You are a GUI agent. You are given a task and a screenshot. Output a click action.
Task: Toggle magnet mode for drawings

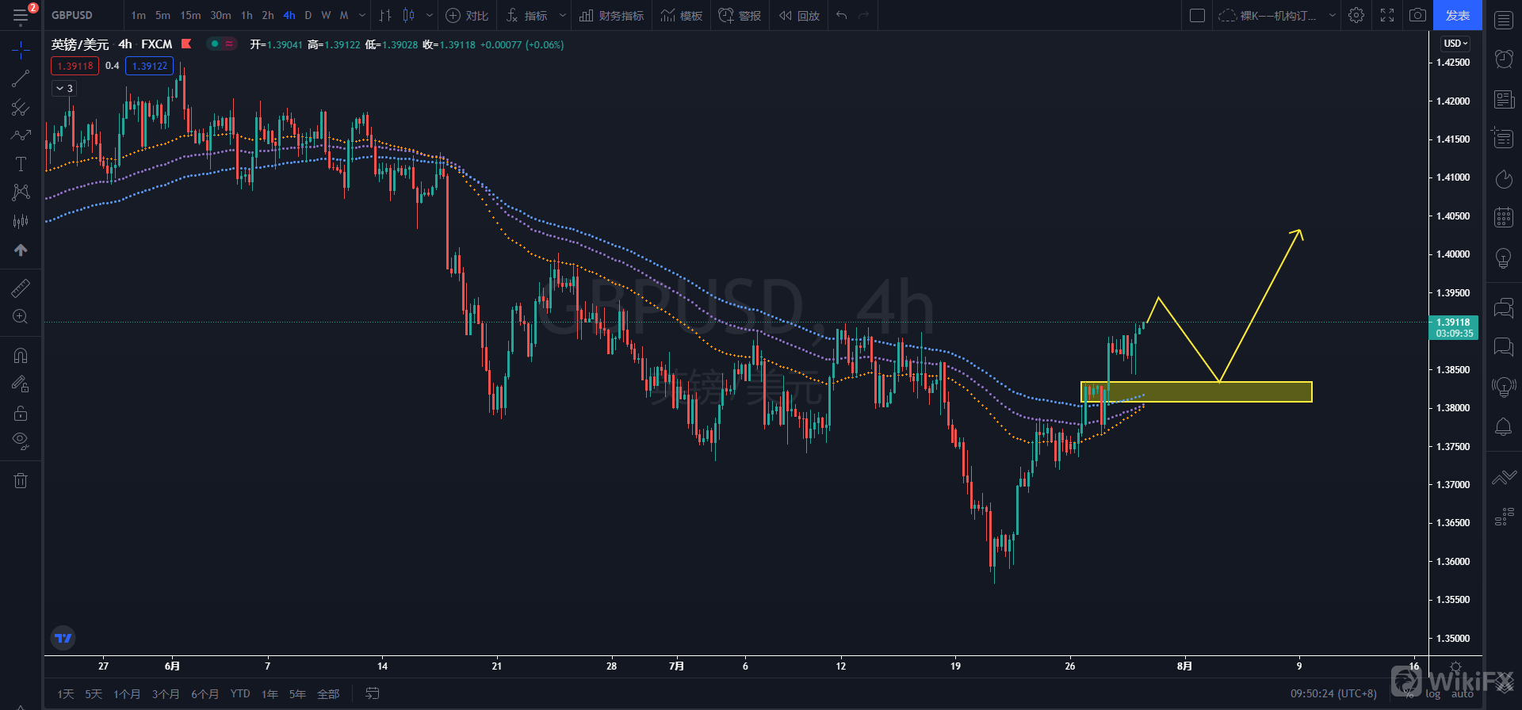[21, 356]
